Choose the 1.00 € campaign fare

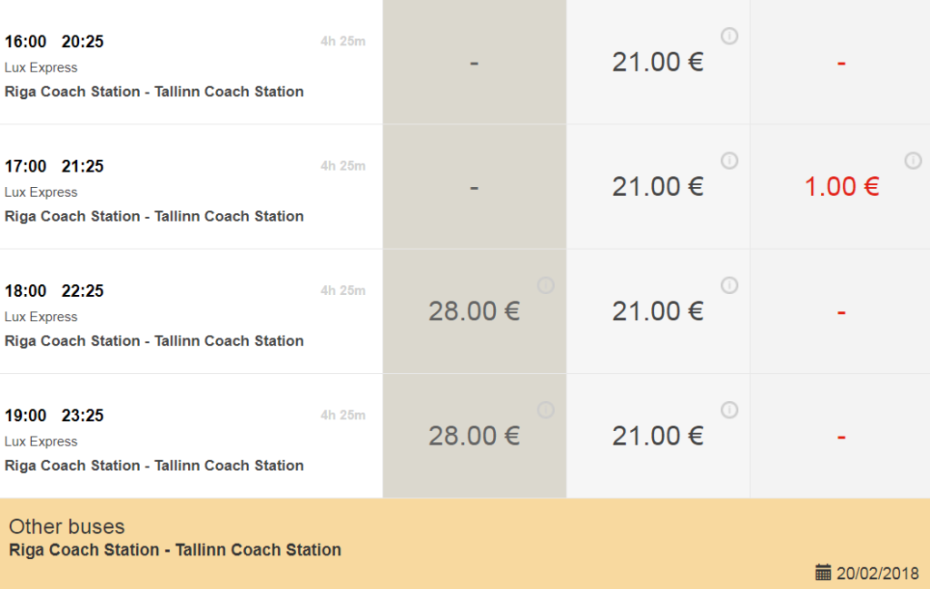(x=841, y=187)
